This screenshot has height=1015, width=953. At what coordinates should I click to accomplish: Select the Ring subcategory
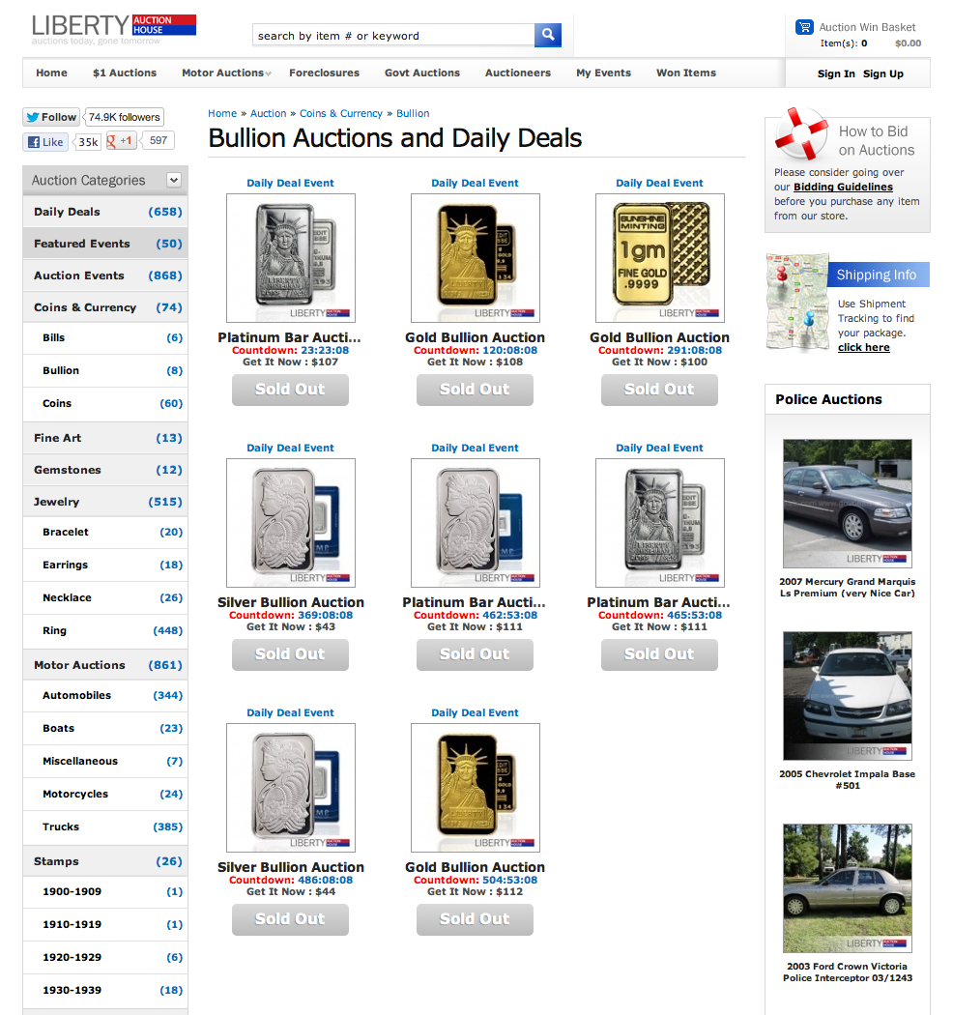(x=105, y=630)
